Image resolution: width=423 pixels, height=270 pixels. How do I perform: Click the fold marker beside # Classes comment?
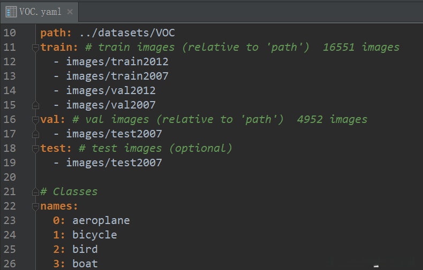coord(35,192)
